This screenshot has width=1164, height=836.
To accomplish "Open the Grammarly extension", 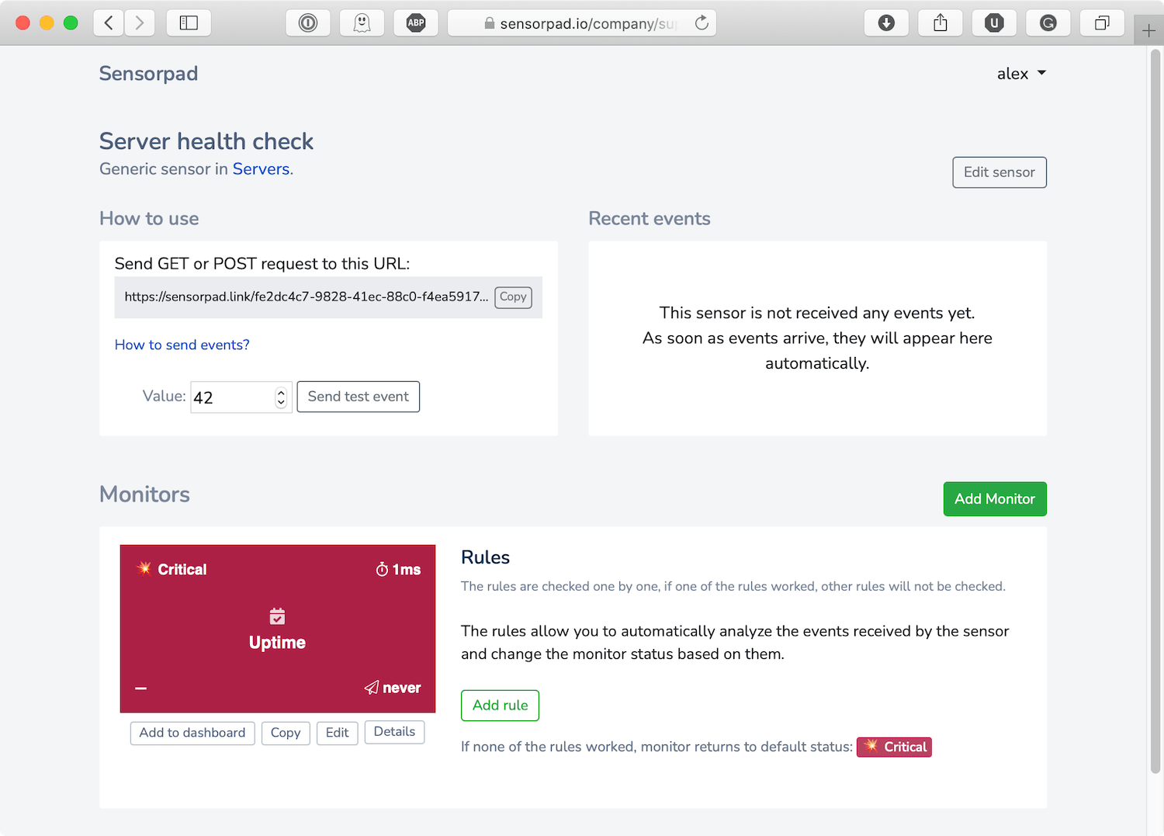I will 1048,23.
